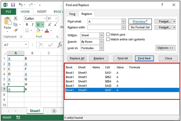
Task: Open font color palette dropdown arrow
Action: tap(51, 30)
